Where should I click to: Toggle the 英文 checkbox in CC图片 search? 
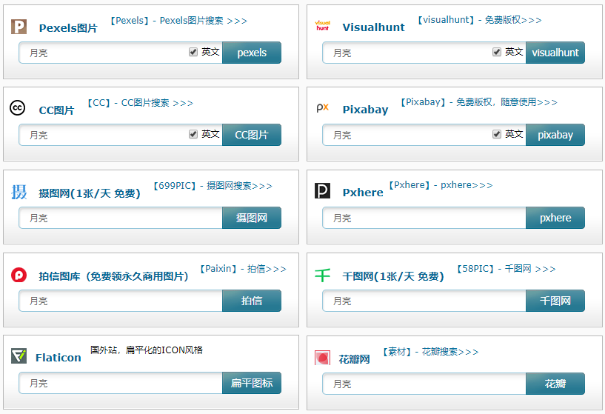pyautogui.click(x=193, y=134)
